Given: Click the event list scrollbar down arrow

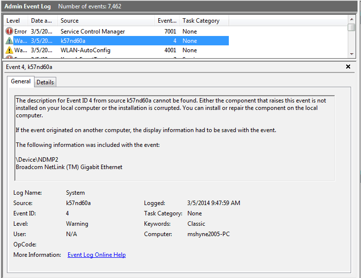Looking at the screenshot, I should [x=352, y=54].
